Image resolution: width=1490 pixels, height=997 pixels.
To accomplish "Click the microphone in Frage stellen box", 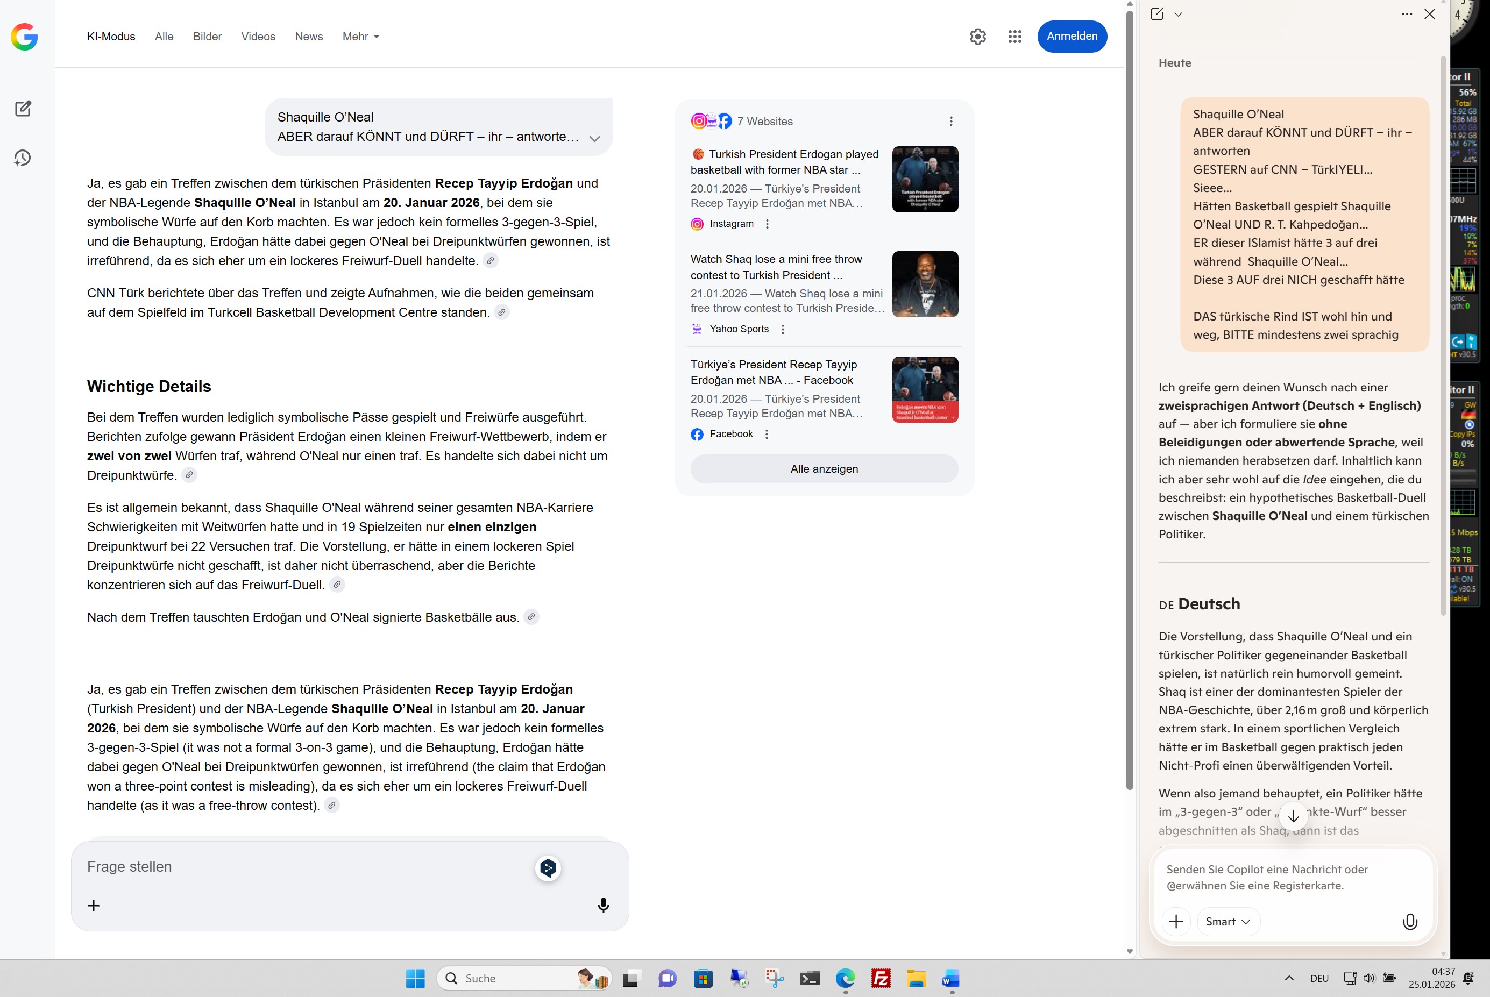I will tap(603, 905).
